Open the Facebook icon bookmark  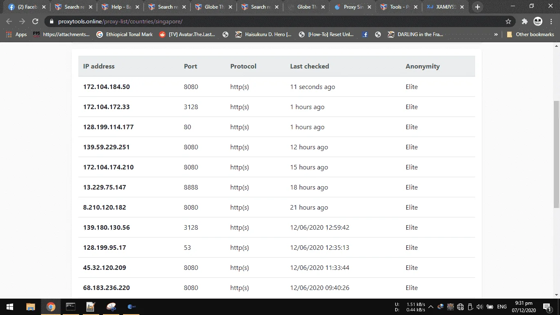(365, 34)
